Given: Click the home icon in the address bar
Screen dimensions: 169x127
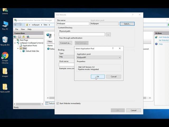Looking at the screenshot, I should (x=27, y=25).
